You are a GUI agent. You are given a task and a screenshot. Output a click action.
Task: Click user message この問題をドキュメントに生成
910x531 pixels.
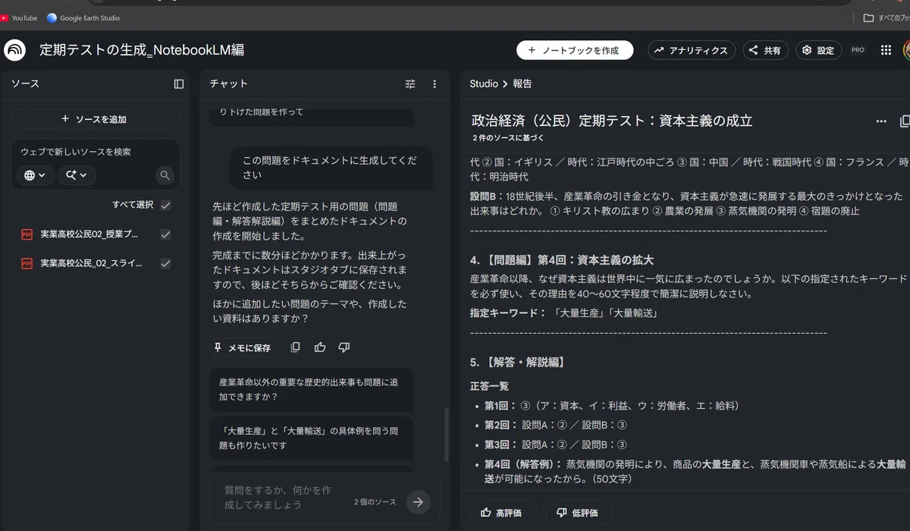pos(331,168)
